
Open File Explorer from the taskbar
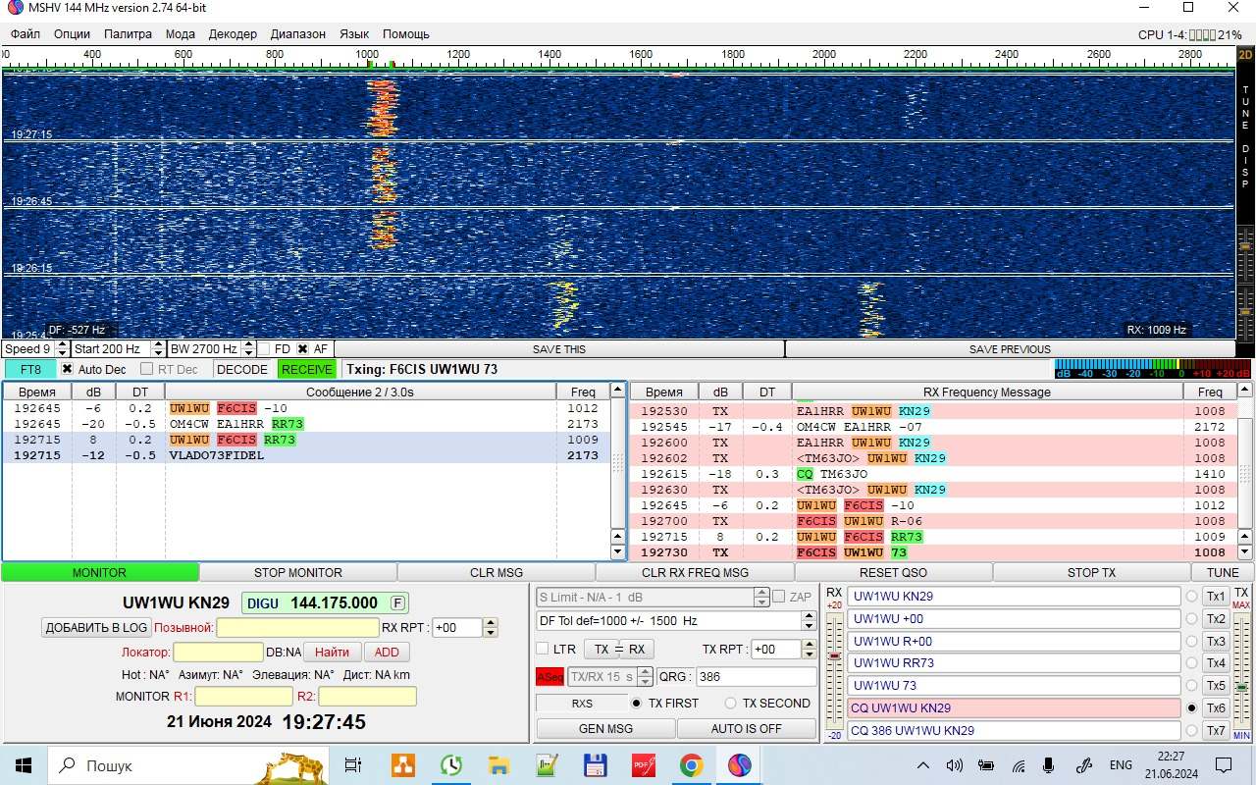[498, 765]
